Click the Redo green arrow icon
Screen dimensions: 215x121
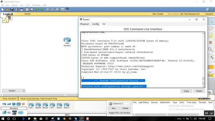pyautogui.click(x=41, y=9)
